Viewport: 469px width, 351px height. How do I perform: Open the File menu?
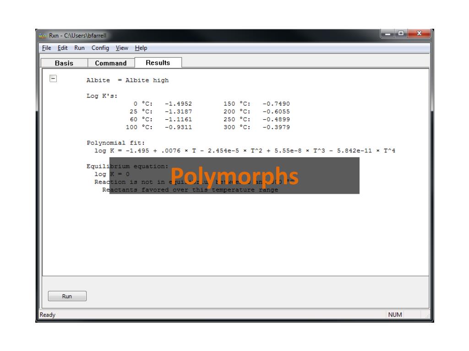coord(46,48)
